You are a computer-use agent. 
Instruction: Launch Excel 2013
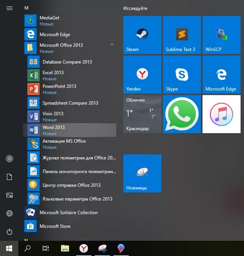(x=70, y=76)
